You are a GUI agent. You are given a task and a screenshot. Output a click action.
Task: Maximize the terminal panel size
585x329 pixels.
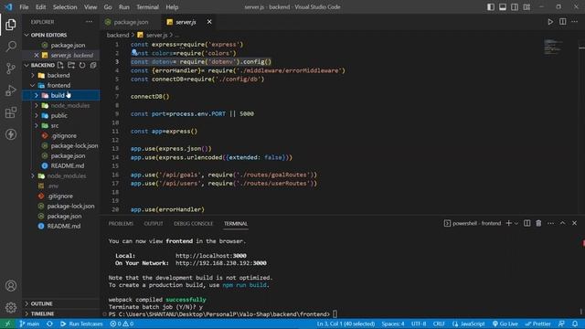(563, 223)
